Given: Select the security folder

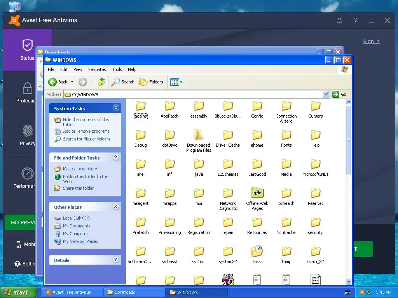Looking at the screenshot, I should pos(315,226).
